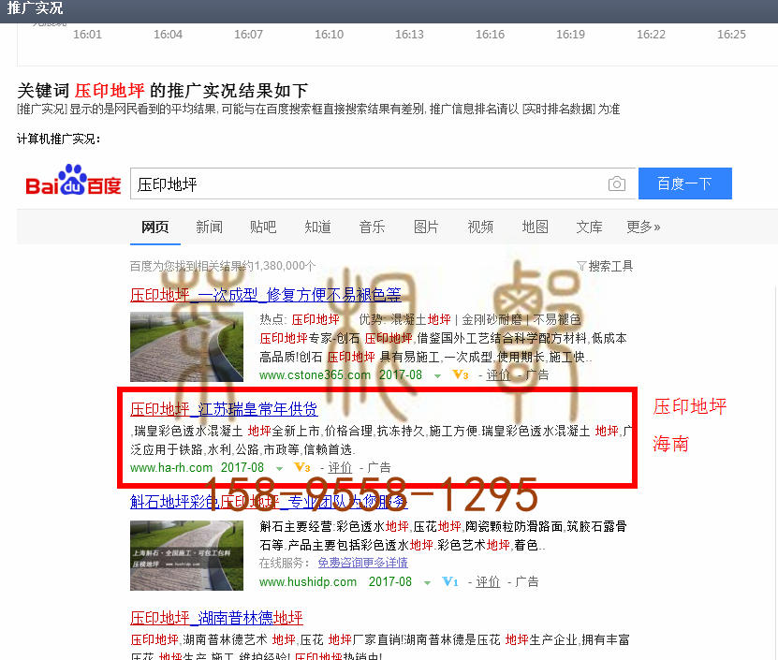778x660 pixels.
Task: Switch to the 知道 tab
Action: pos(317,227)
